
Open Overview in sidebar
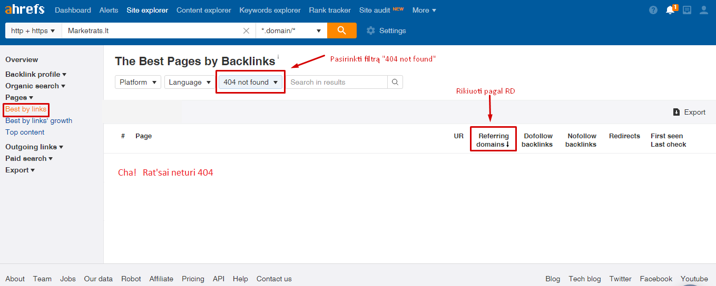coord(22,59)
